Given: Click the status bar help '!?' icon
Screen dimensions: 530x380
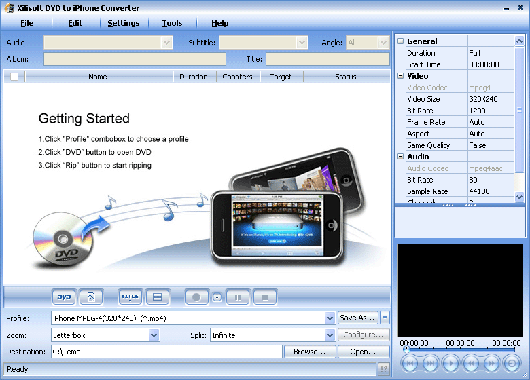Looking at the screenshot, I should [384, 369].
